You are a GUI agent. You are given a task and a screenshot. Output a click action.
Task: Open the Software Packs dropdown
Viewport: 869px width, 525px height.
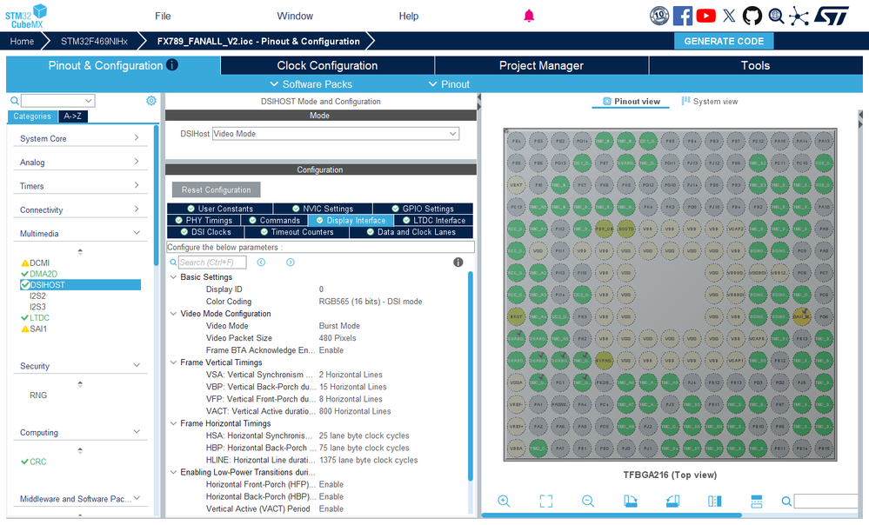coord(311,84)
